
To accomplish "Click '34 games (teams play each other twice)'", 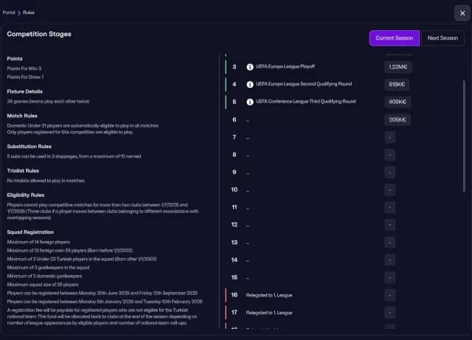I will pyautogui.click(x=48, y=101).
